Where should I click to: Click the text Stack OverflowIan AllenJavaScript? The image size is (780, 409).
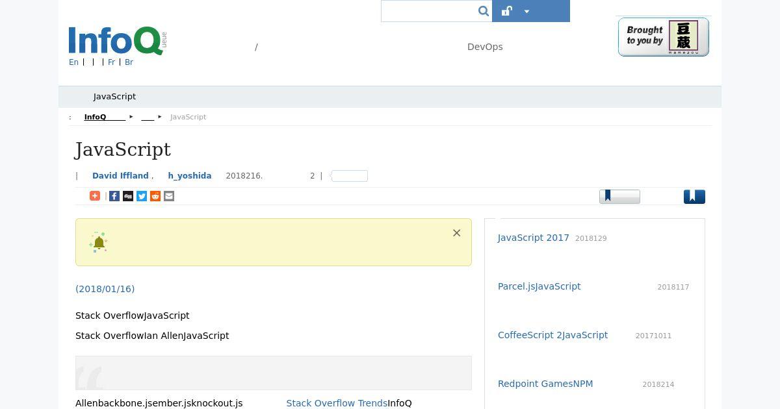(x=152, y=336)
